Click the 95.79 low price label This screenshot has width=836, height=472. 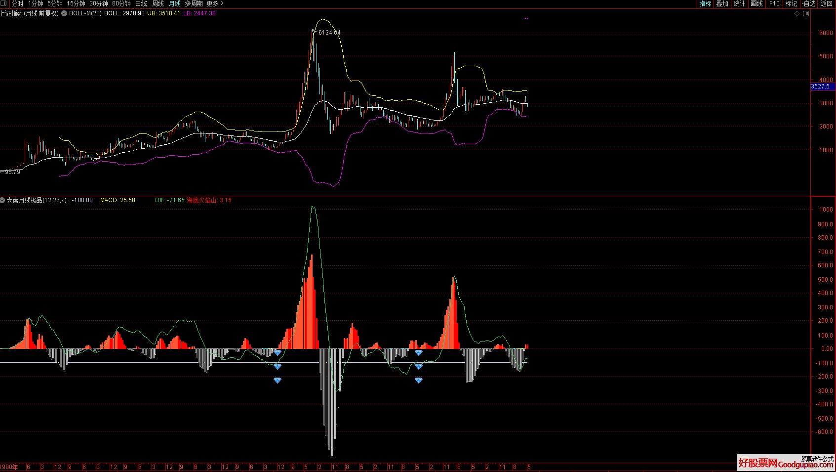coord(12,172)
